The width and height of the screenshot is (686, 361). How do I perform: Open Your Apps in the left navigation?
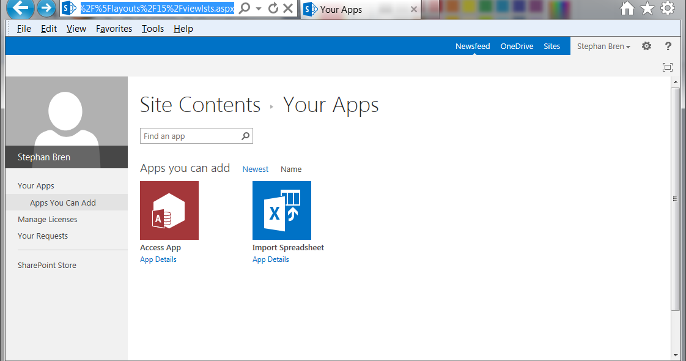pyautogui.click(x=36, y=185)
